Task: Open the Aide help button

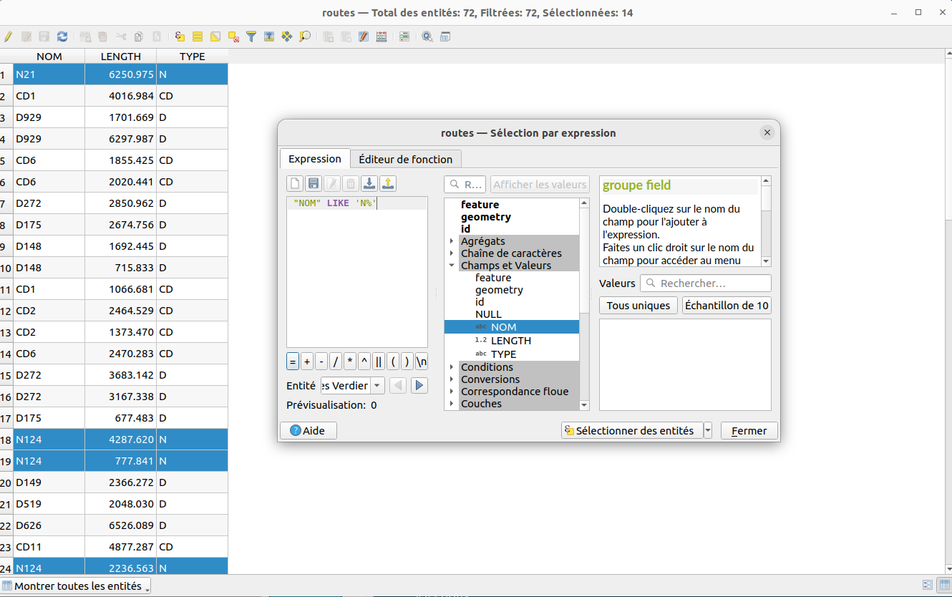Action: 308,430
